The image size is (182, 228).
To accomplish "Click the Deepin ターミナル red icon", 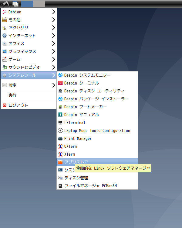I will point(60,83).
